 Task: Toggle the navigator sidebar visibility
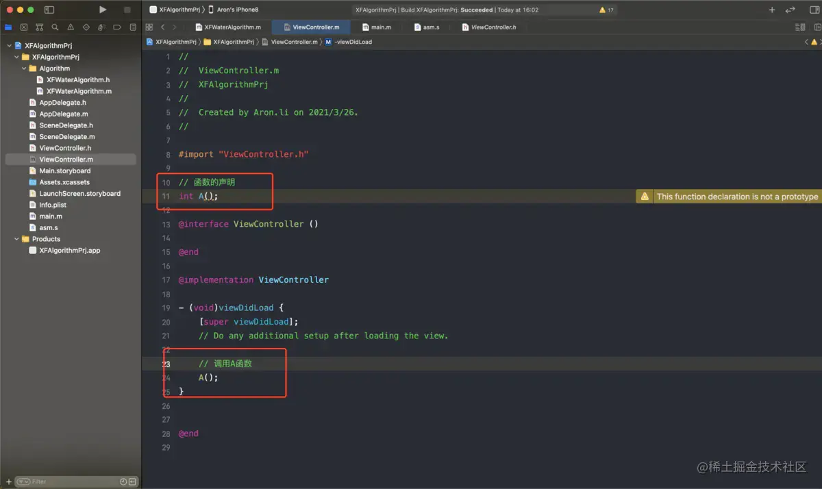[x=49, y=10]
